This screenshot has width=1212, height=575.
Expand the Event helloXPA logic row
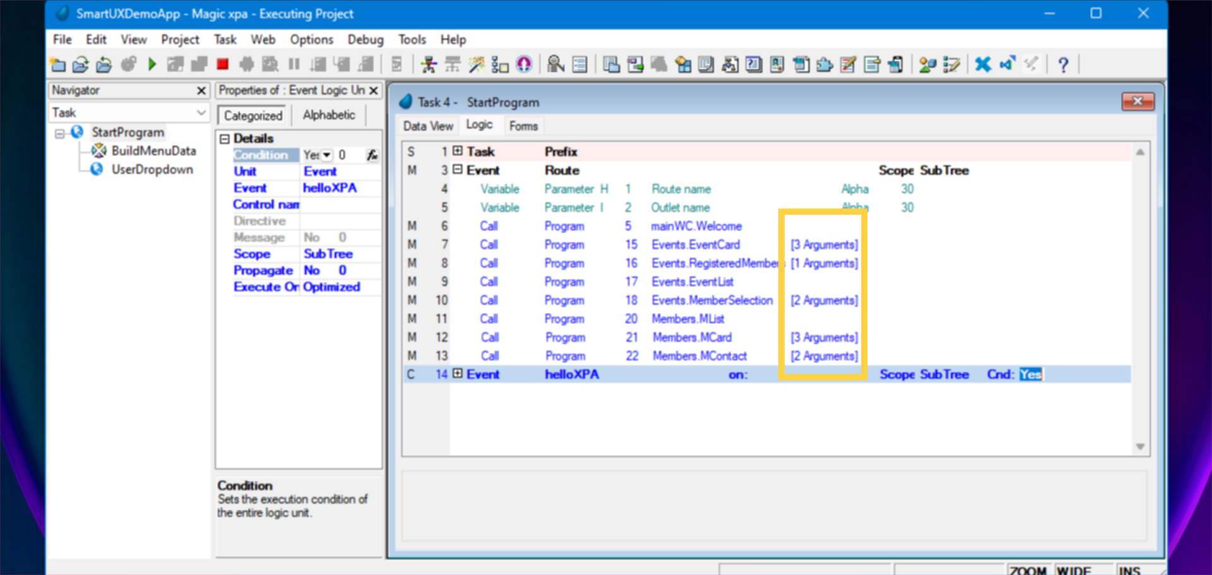(458, 374)
